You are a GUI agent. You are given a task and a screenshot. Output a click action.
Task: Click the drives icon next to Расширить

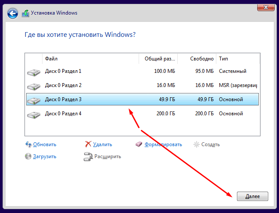click(x=88, y=156)
